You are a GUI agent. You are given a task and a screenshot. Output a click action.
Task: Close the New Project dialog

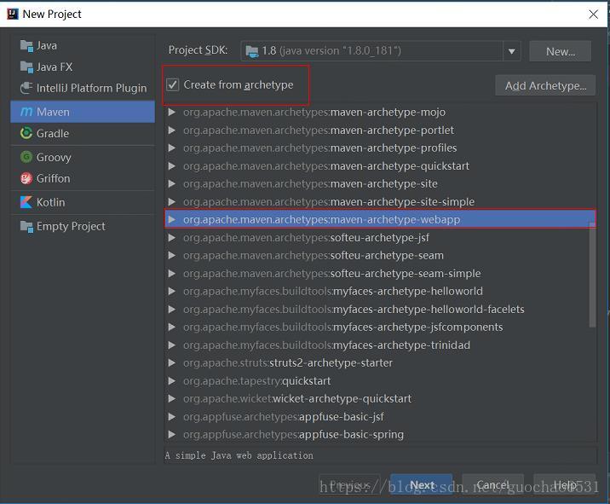(x=593, y=14)
